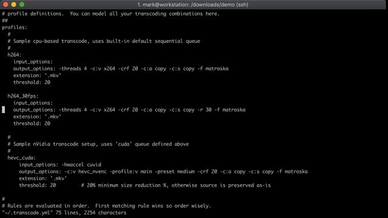
Task: Click the 'Sample nVidia transcode setup' comment line
Action: (98, 144)
